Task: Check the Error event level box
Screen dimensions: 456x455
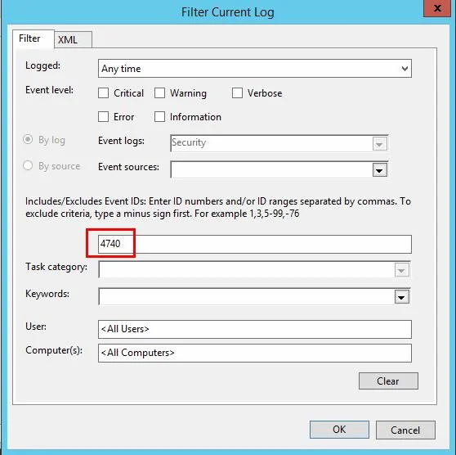Action: click(103, 117)
